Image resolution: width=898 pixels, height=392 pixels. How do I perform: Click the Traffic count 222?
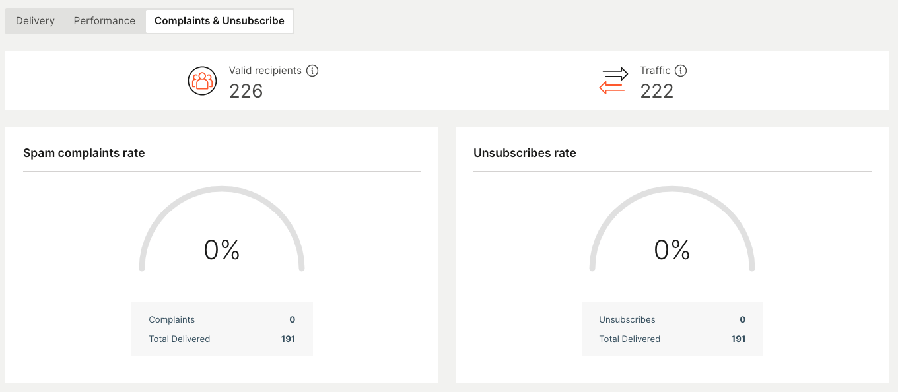[x=657, y=91]
